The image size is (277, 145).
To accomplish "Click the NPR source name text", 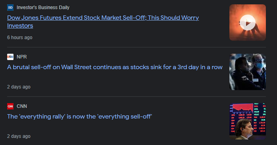I will (22, 57).
